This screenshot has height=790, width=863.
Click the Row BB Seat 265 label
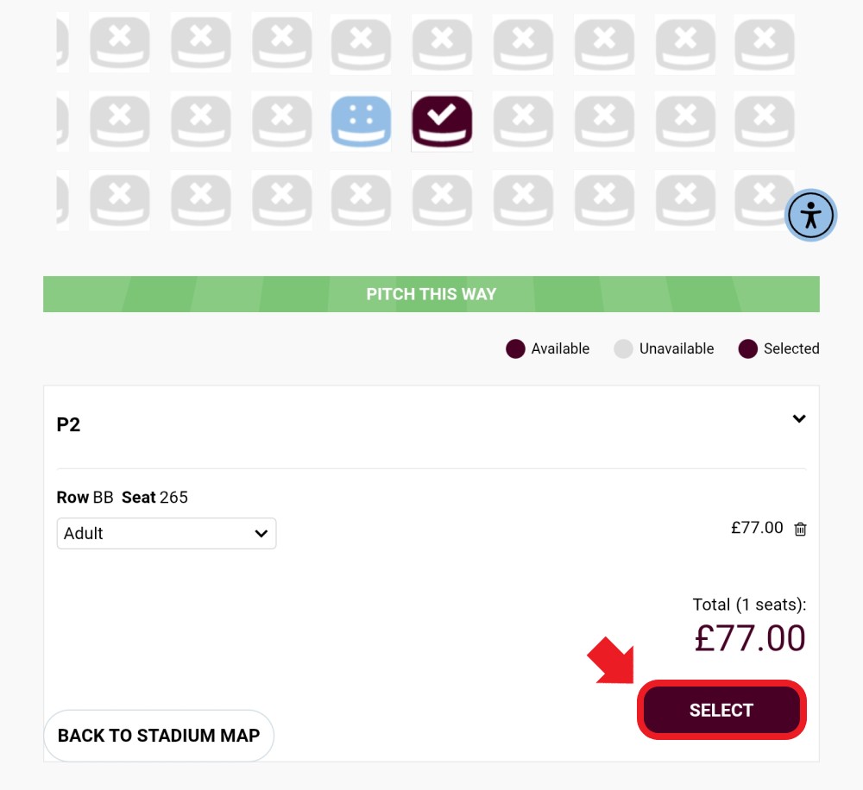tap(123, 498)
